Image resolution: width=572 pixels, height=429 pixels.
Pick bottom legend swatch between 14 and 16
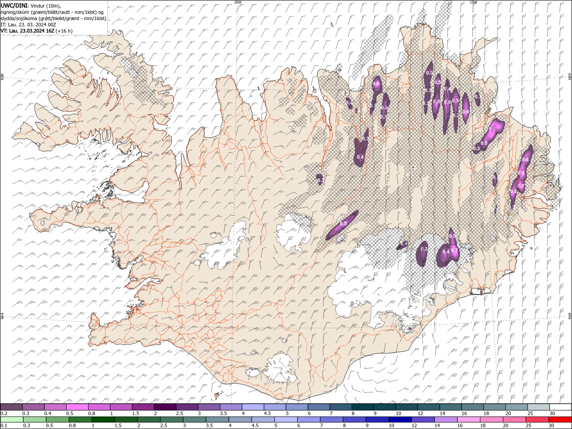[x=446, y=420]
